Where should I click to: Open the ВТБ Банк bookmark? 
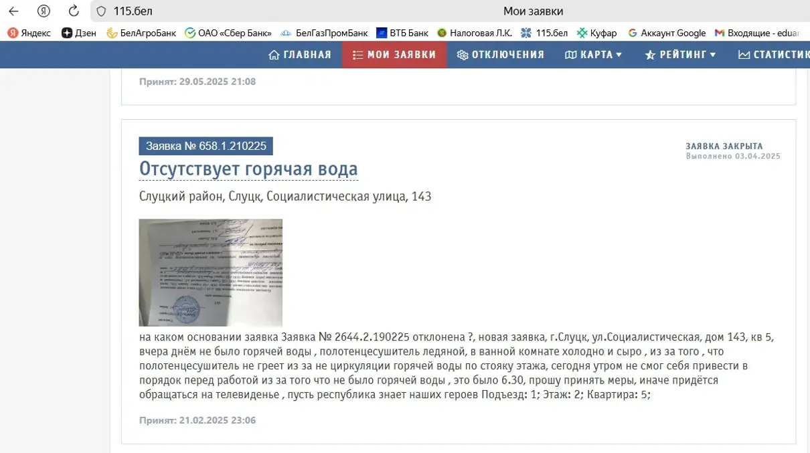(402, 33)
